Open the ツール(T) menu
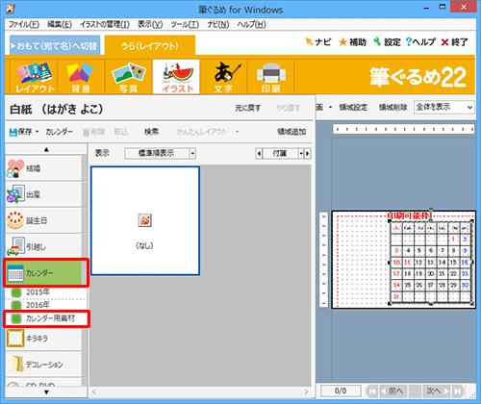 click(185, 24)
